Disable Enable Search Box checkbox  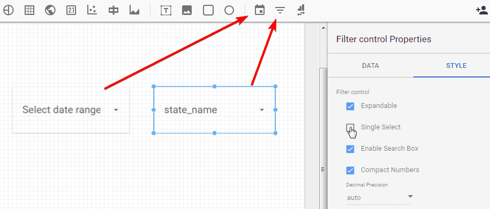tap(350, 149)
